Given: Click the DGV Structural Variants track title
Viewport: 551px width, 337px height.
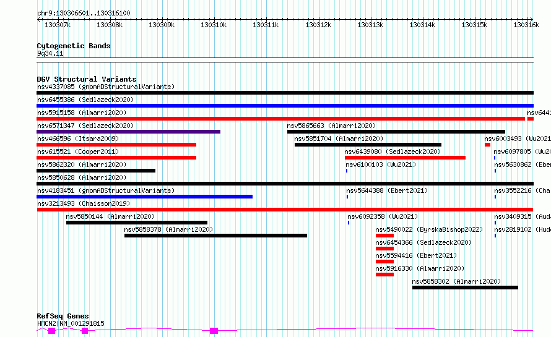Looking at the screenshot, I should [87, 79].
